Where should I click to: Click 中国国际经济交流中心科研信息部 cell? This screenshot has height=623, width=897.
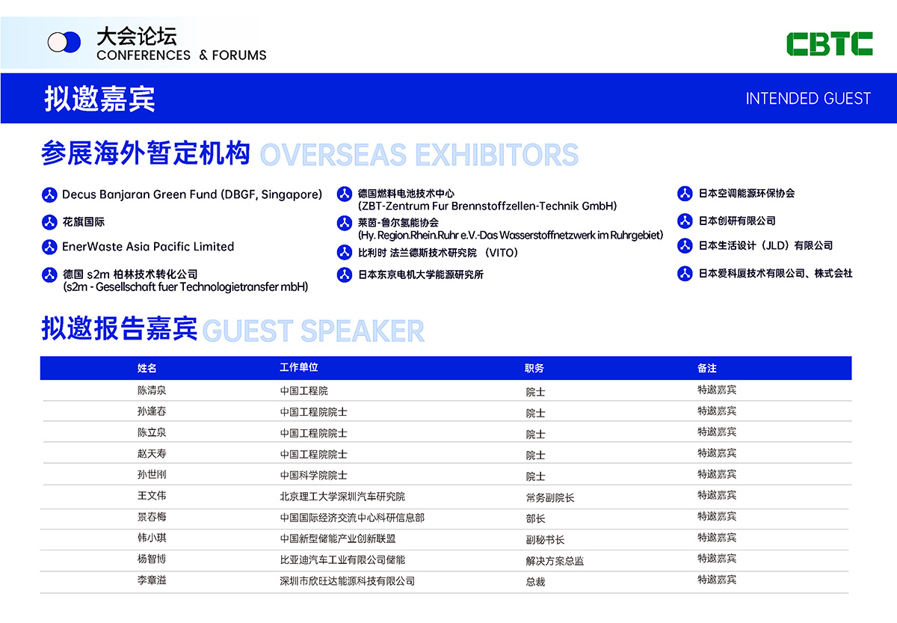pyautogui.click(x=352, y=518)
